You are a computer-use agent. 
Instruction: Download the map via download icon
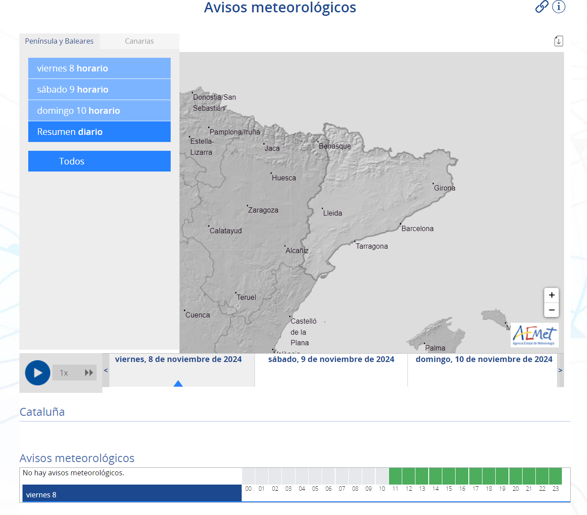click(x=558, y=41)
